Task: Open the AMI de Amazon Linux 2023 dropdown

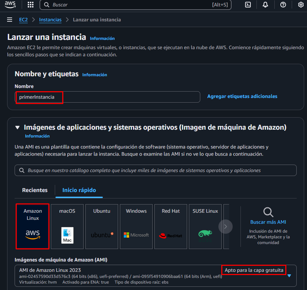Action: 156,276
